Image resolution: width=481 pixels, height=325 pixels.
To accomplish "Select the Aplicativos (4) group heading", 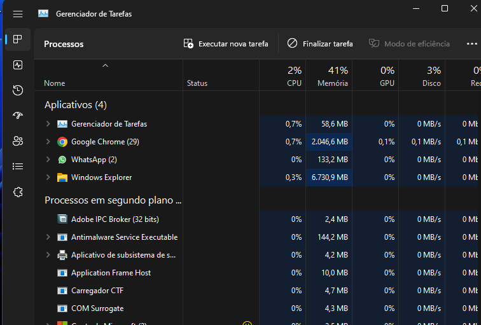I will (76, 105).
